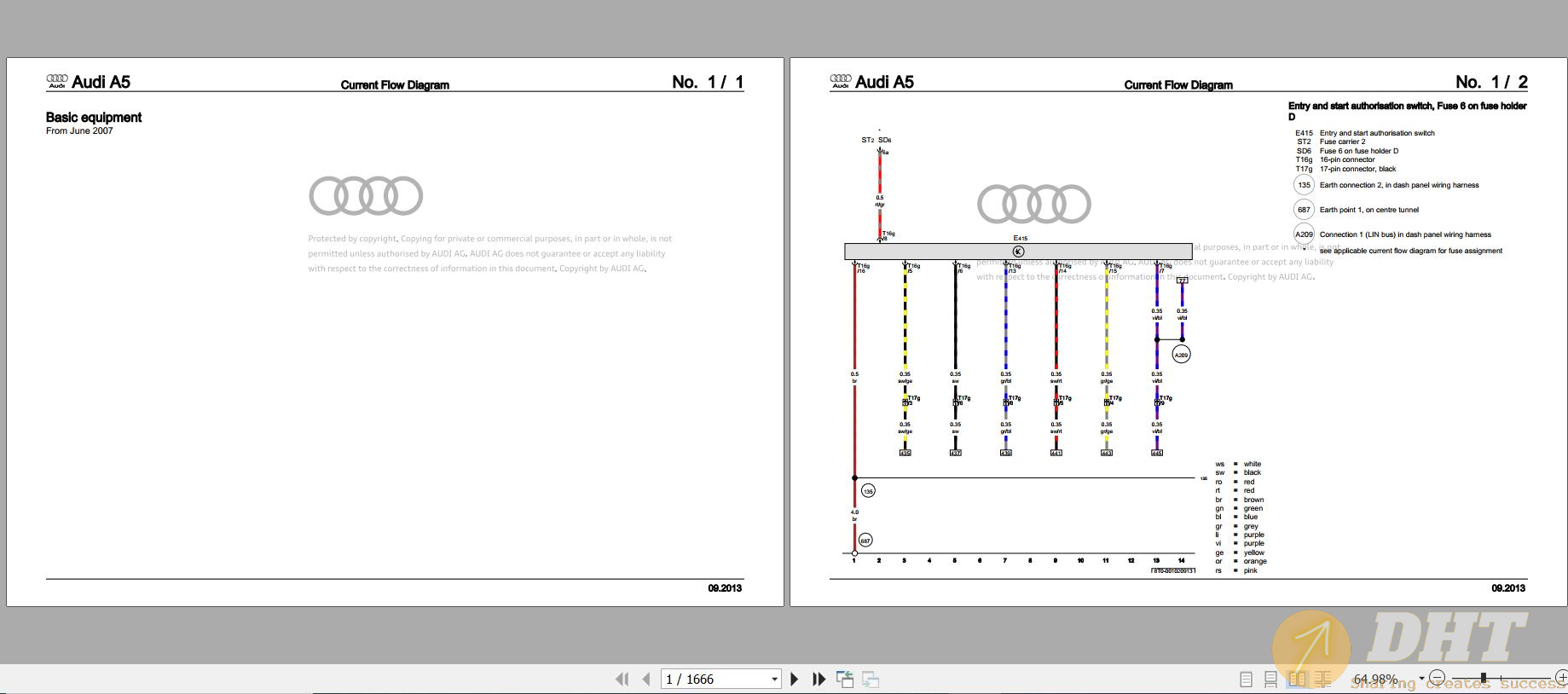Click 'Current Flow Diagram' header on left page
This screenshot has width=1568, height=694.
tap(395, 84)
